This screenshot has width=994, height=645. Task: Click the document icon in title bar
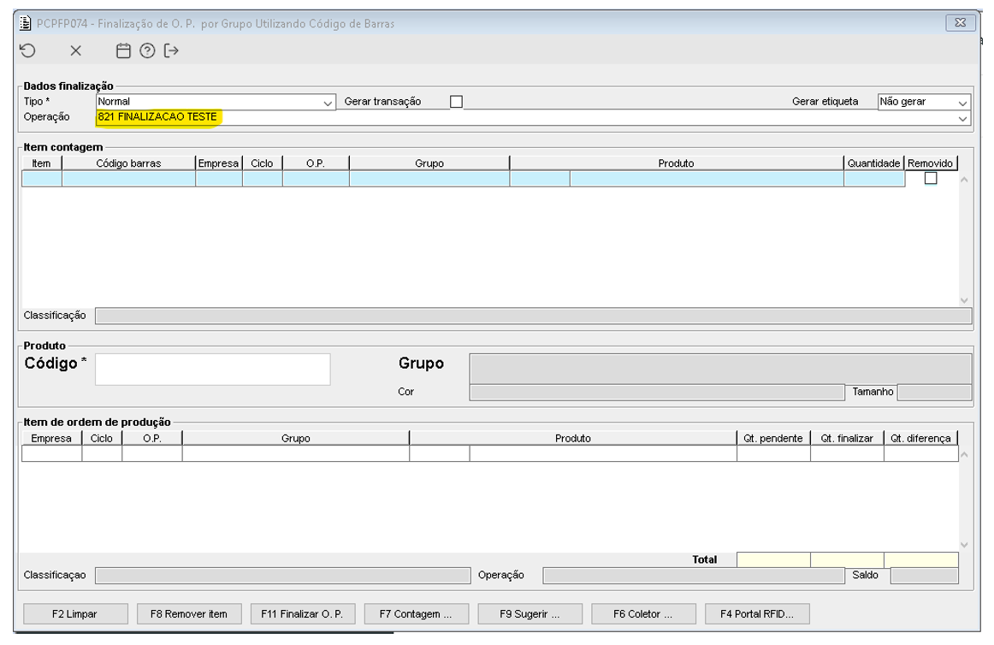pos(27,23)
